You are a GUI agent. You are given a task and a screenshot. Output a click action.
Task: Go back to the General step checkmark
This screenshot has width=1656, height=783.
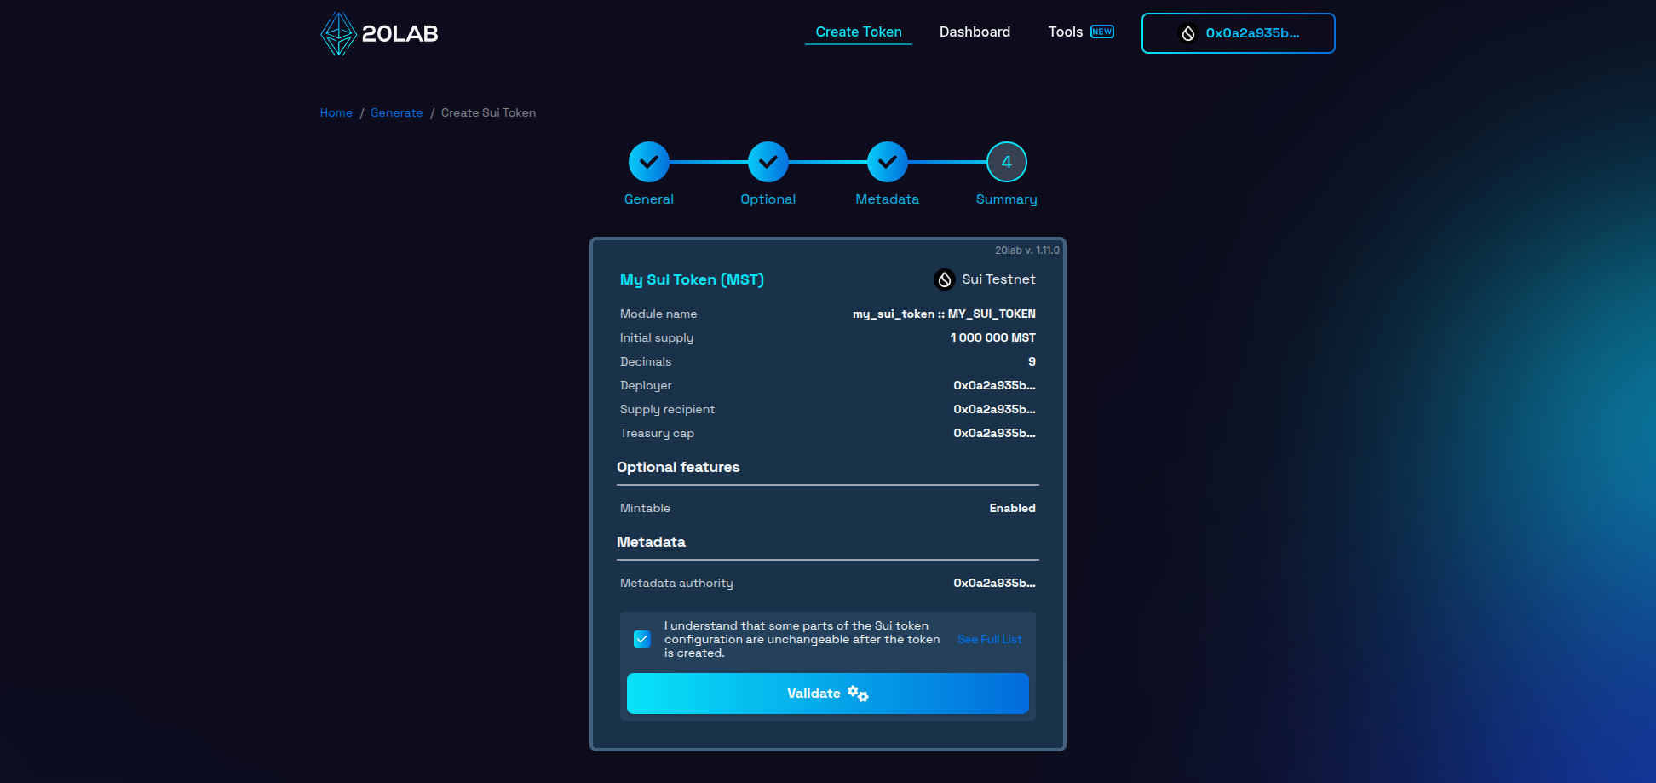point(649,162)
